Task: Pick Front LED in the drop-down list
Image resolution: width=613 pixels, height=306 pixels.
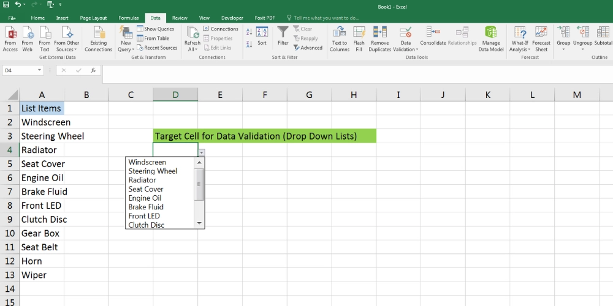Action: 144,216
